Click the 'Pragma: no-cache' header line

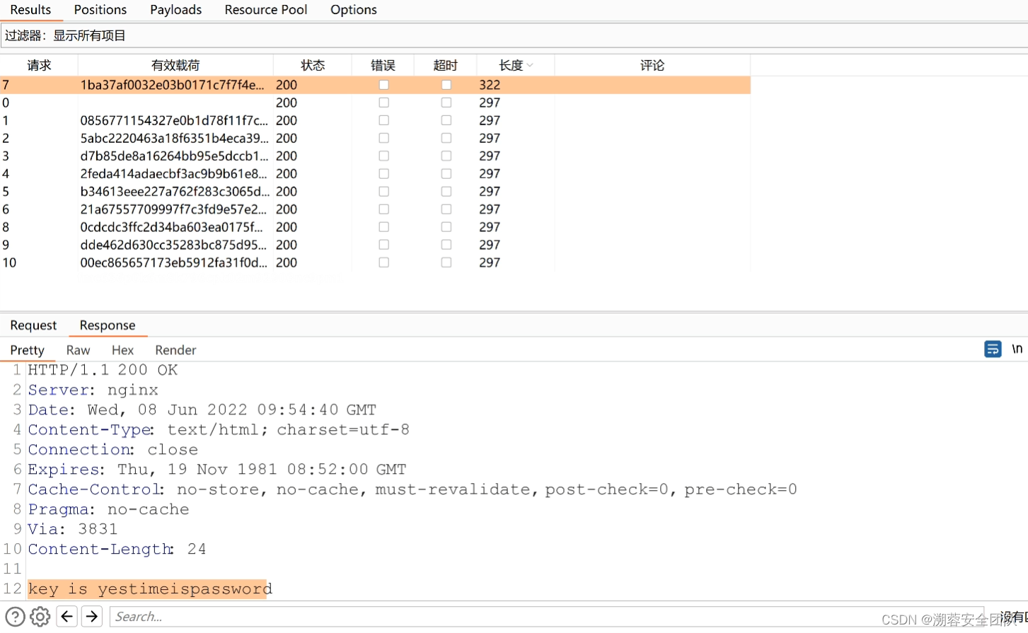[x=108, y=509]
